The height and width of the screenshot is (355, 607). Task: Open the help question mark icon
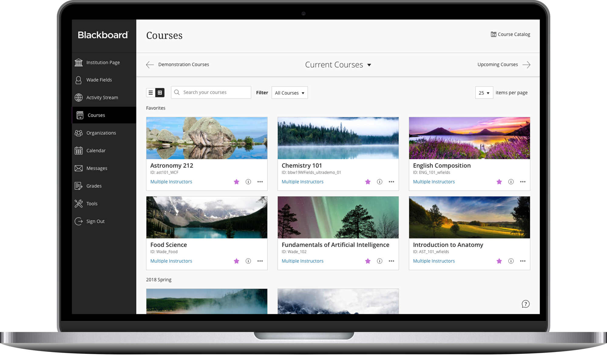point(526,304)
